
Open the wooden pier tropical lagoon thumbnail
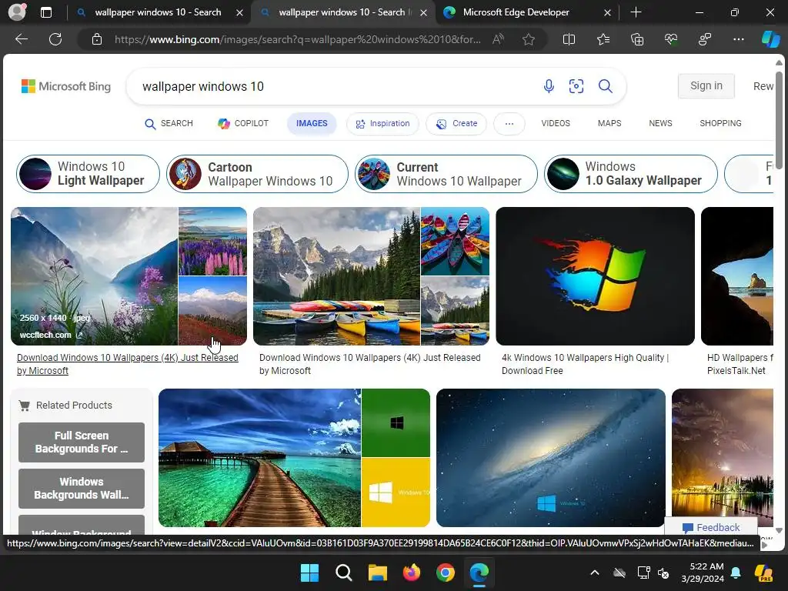pyautogui.click(x=259, y=458)
